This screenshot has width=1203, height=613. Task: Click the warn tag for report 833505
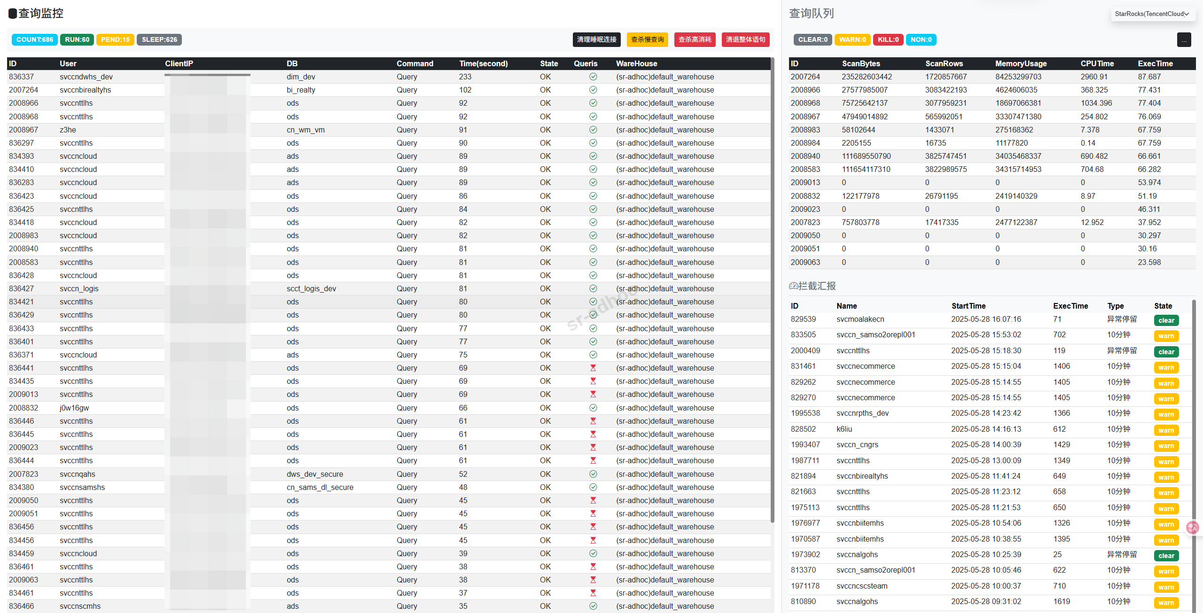1166,336
